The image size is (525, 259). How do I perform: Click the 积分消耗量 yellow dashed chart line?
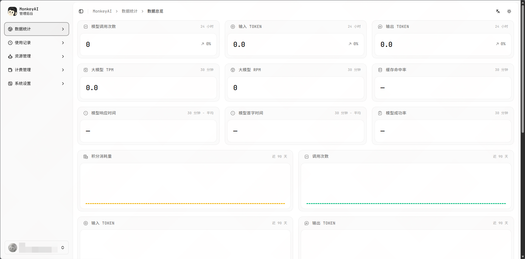pyautogui.click(x=185, y=203)
